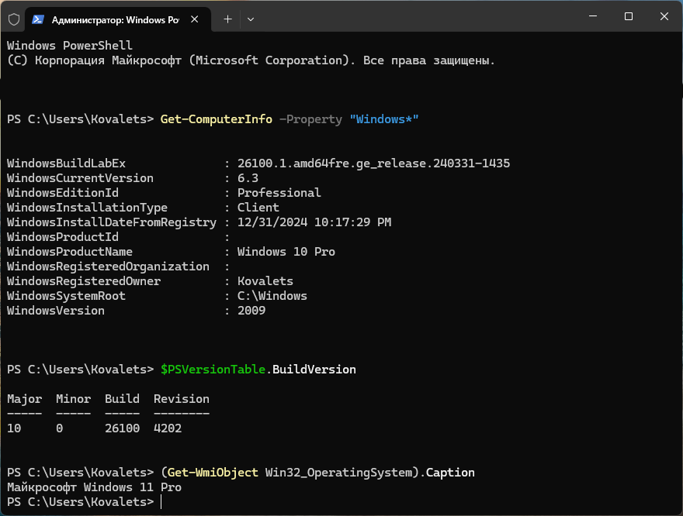This screenshot has width=683, height=516.
Task: Click the -Property parameter text
Action: click(x=310, y=119)
